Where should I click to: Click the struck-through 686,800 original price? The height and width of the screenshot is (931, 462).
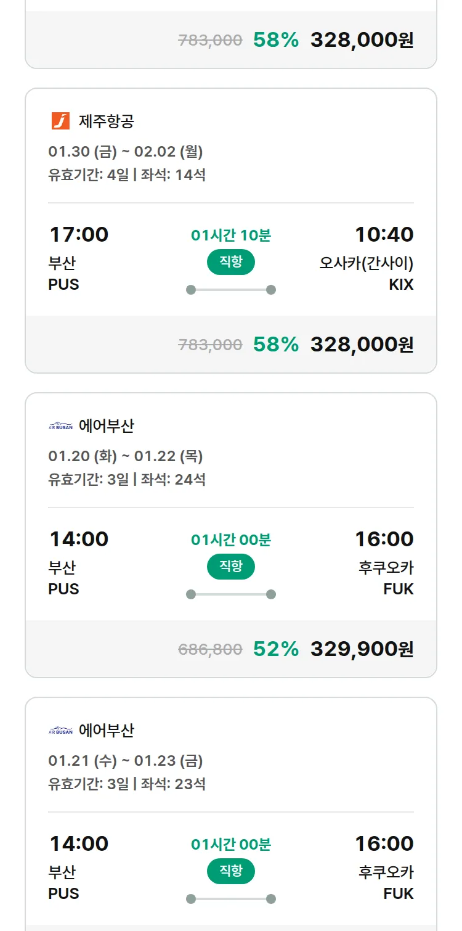pos(210,649)
